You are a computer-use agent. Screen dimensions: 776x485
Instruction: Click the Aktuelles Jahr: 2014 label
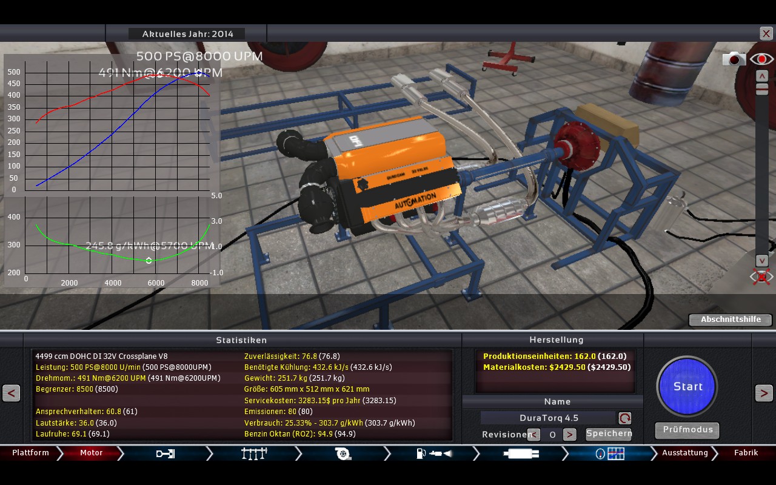187,34
